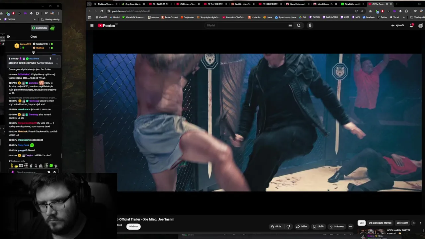Open the bookmarks apps grid icon
Image resolution: width=425 pixels, height=239 pixels.
point(89,17)
